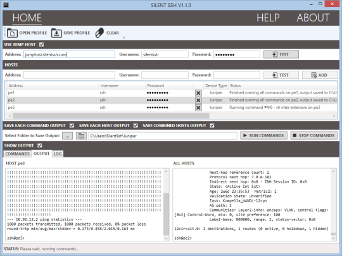This screenshot has height=256, width=342.
Task: Select the OUTPUT tab
Action: point(42,154)
